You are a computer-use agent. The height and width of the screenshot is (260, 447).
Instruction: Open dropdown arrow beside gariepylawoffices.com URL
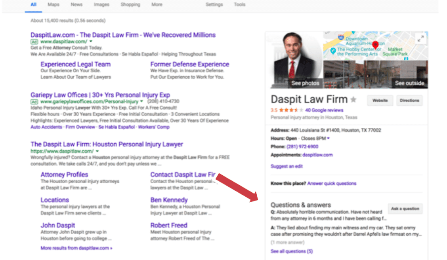click(x=141, y=101)
